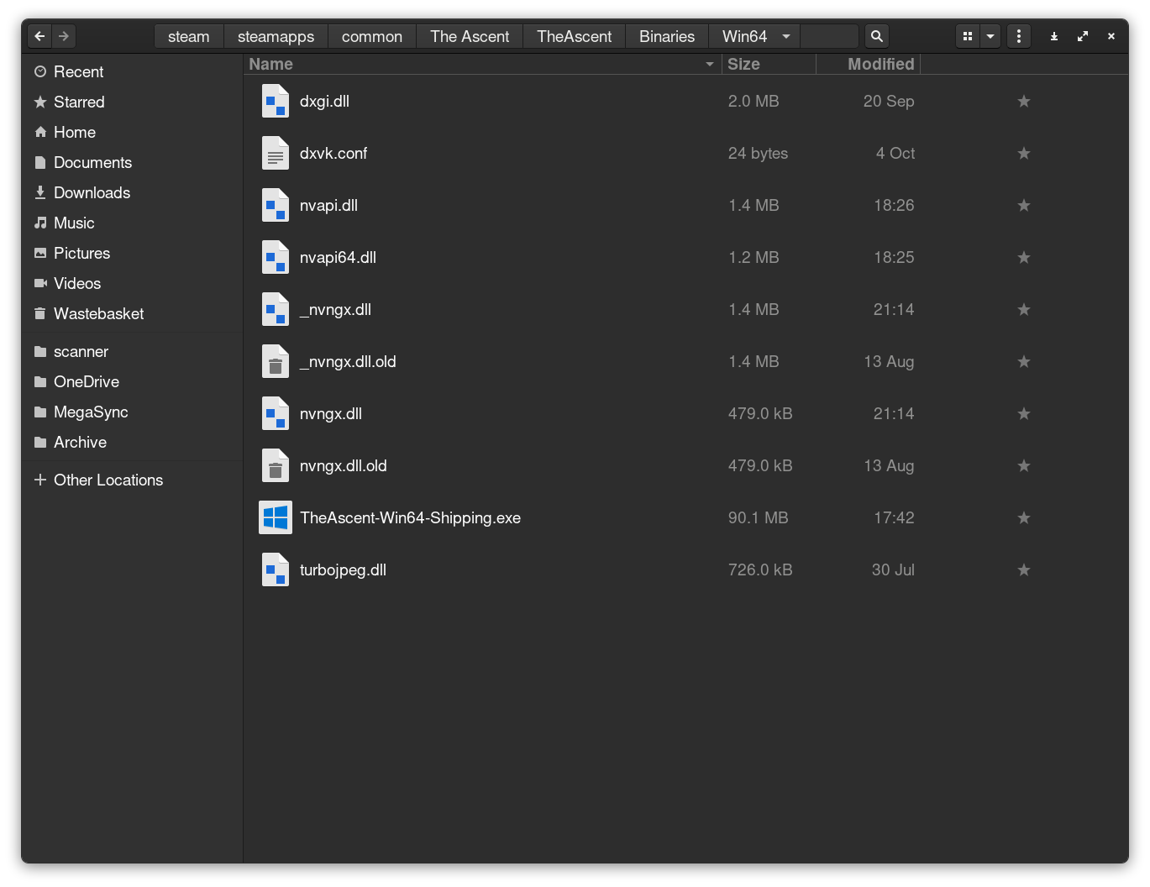The height and width of the screenshot is (887, 1150).
Task: Open Pictures in the sidebar
Action: (133, 253)
